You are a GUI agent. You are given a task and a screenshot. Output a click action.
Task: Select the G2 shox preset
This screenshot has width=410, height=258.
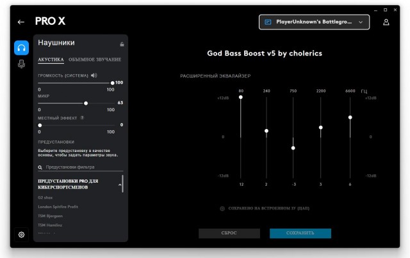[x=45, y=197]
